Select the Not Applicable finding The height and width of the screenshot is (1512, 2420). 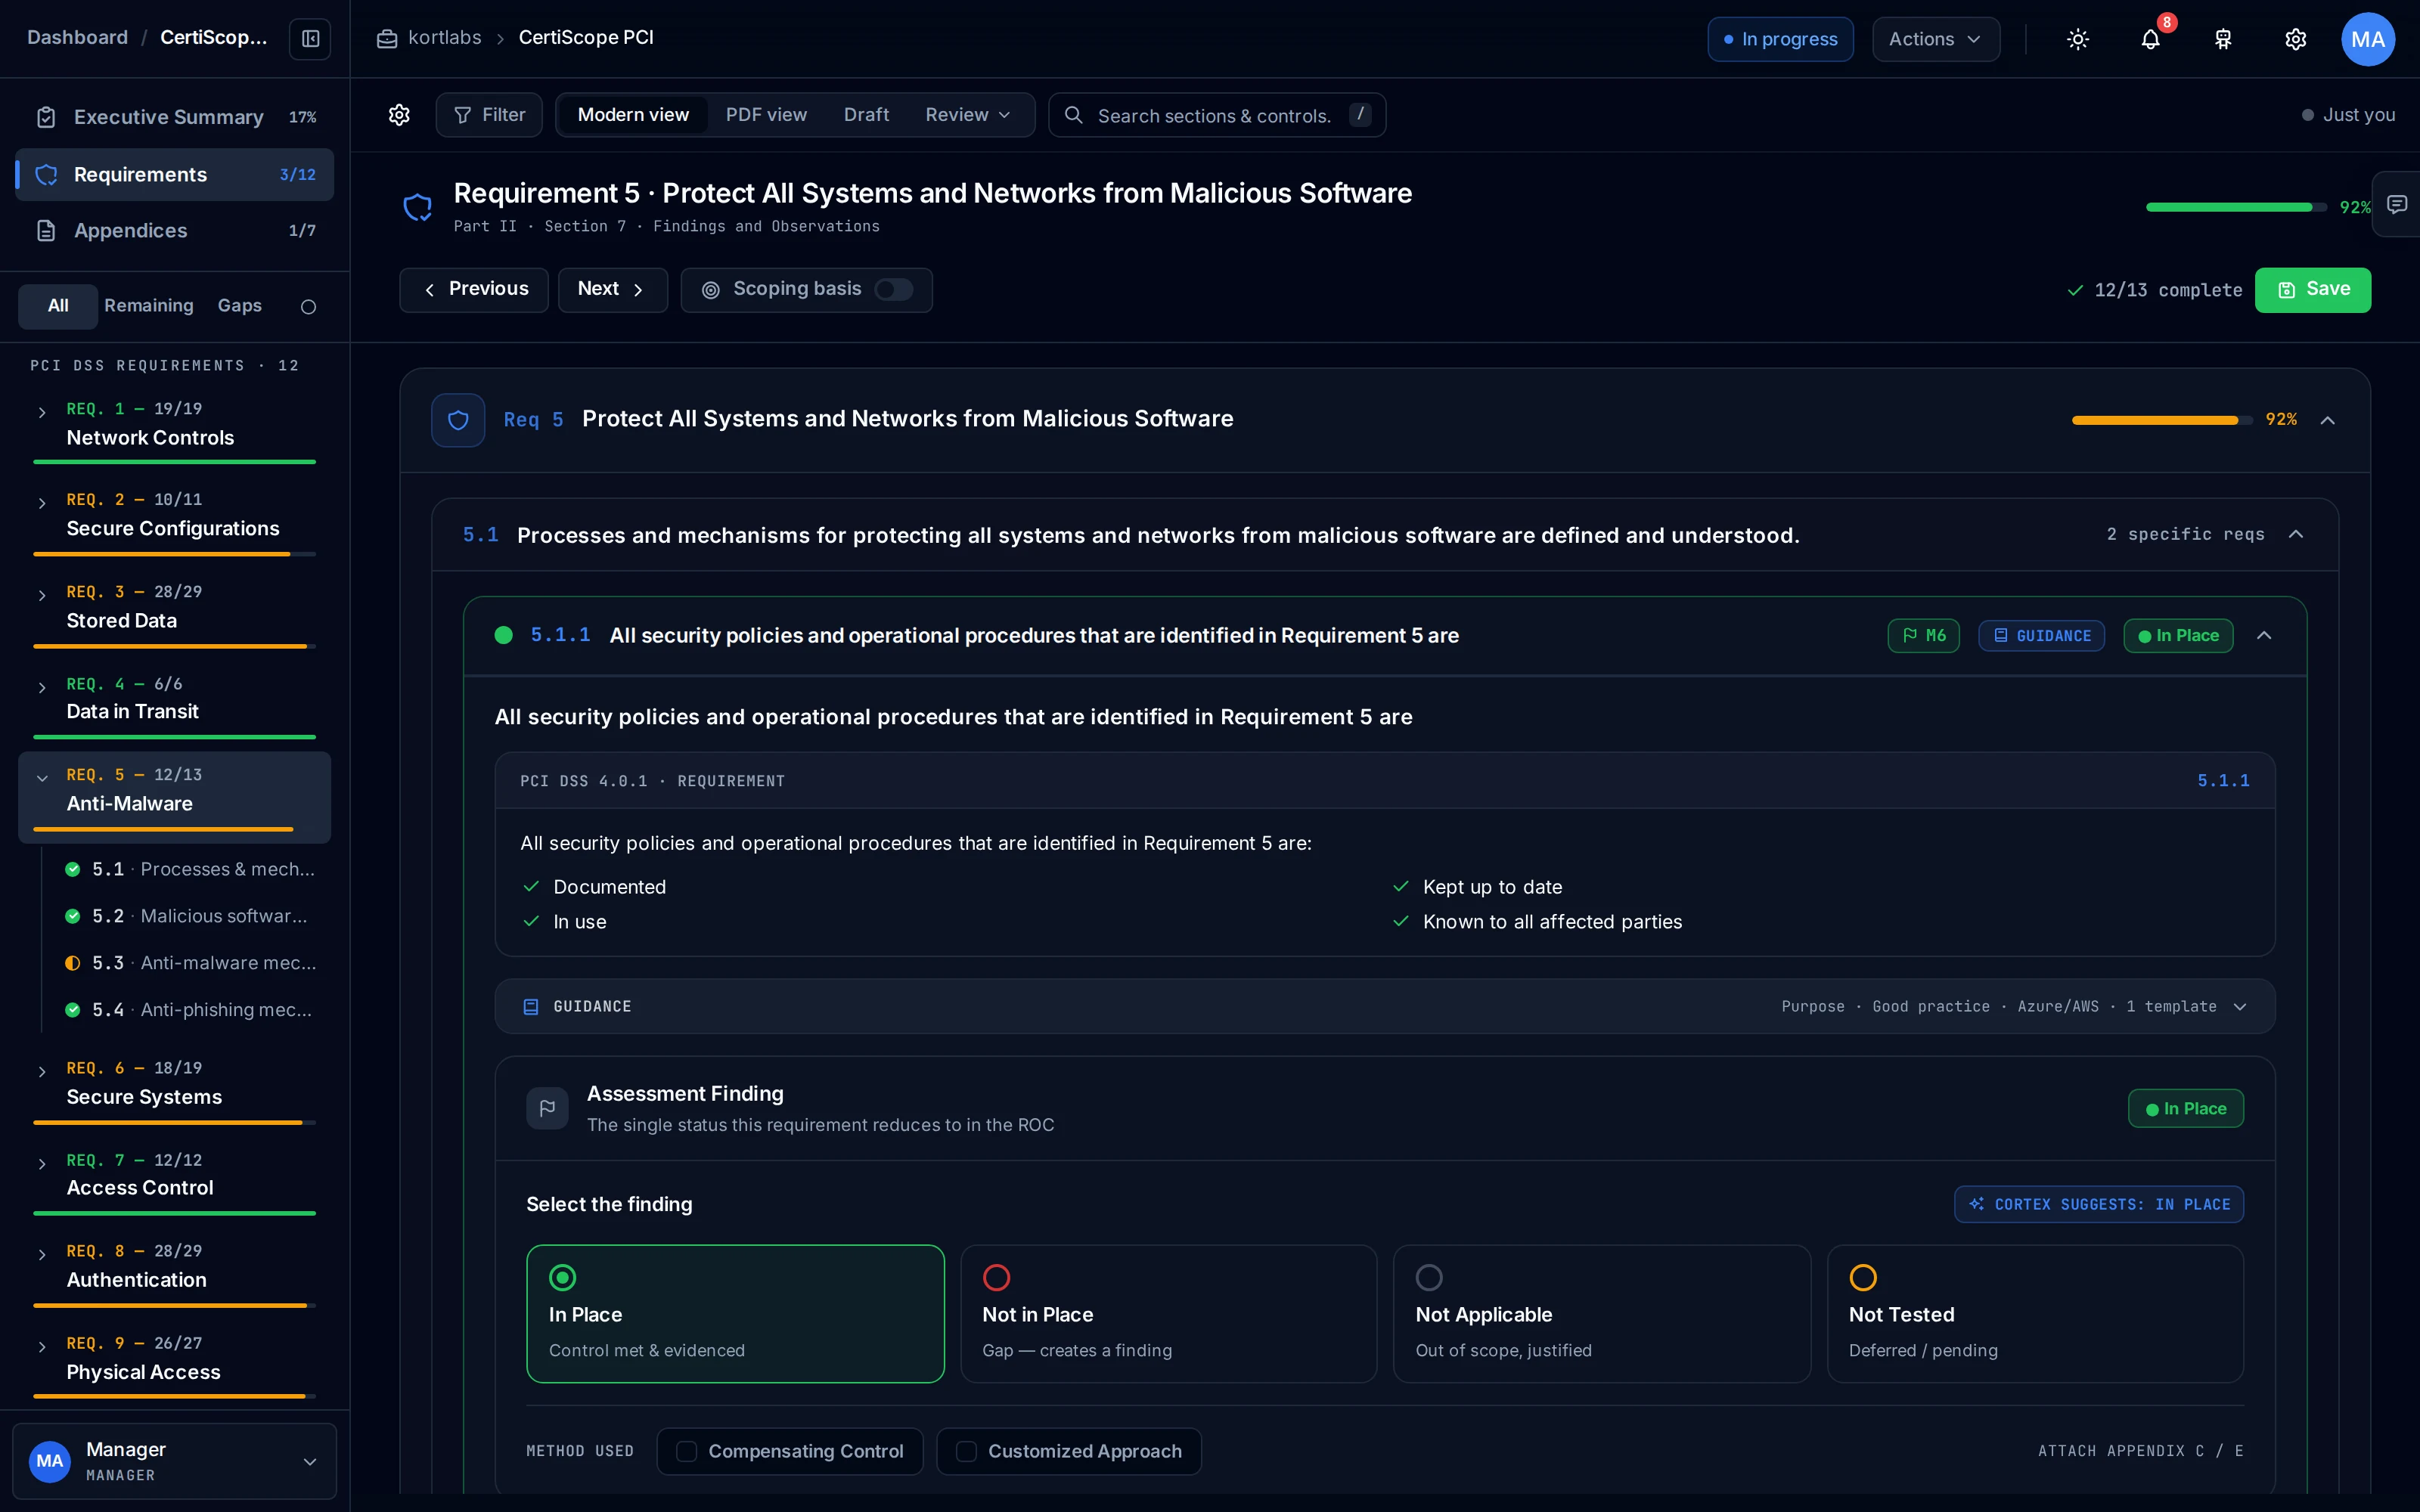pos(1601,1313)
